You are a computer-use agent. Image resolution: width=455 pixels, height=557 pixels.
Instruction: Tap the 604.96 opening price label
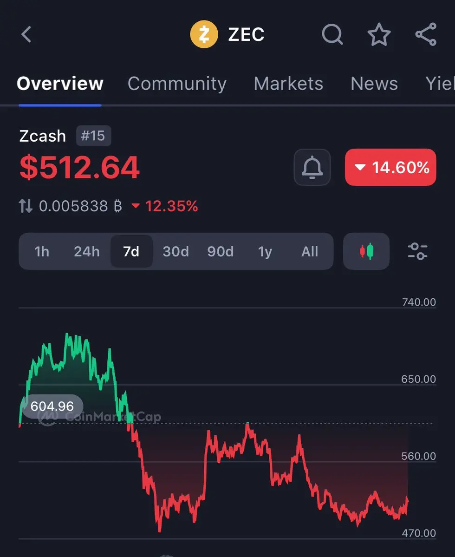coord(52,406)
